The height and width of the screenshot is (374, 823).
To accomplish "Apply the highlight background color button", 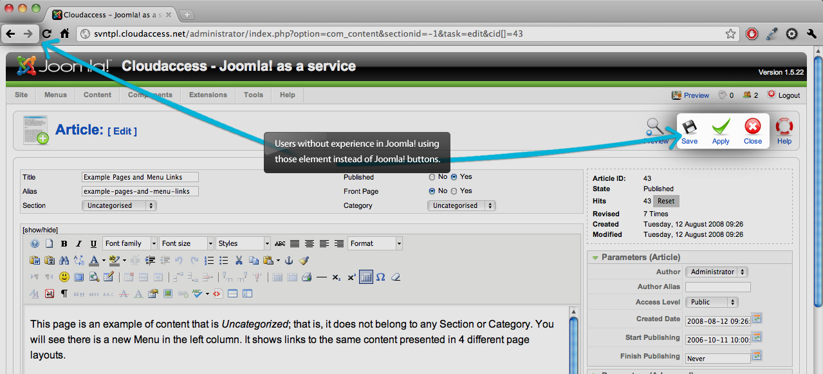I will point(114,261).
